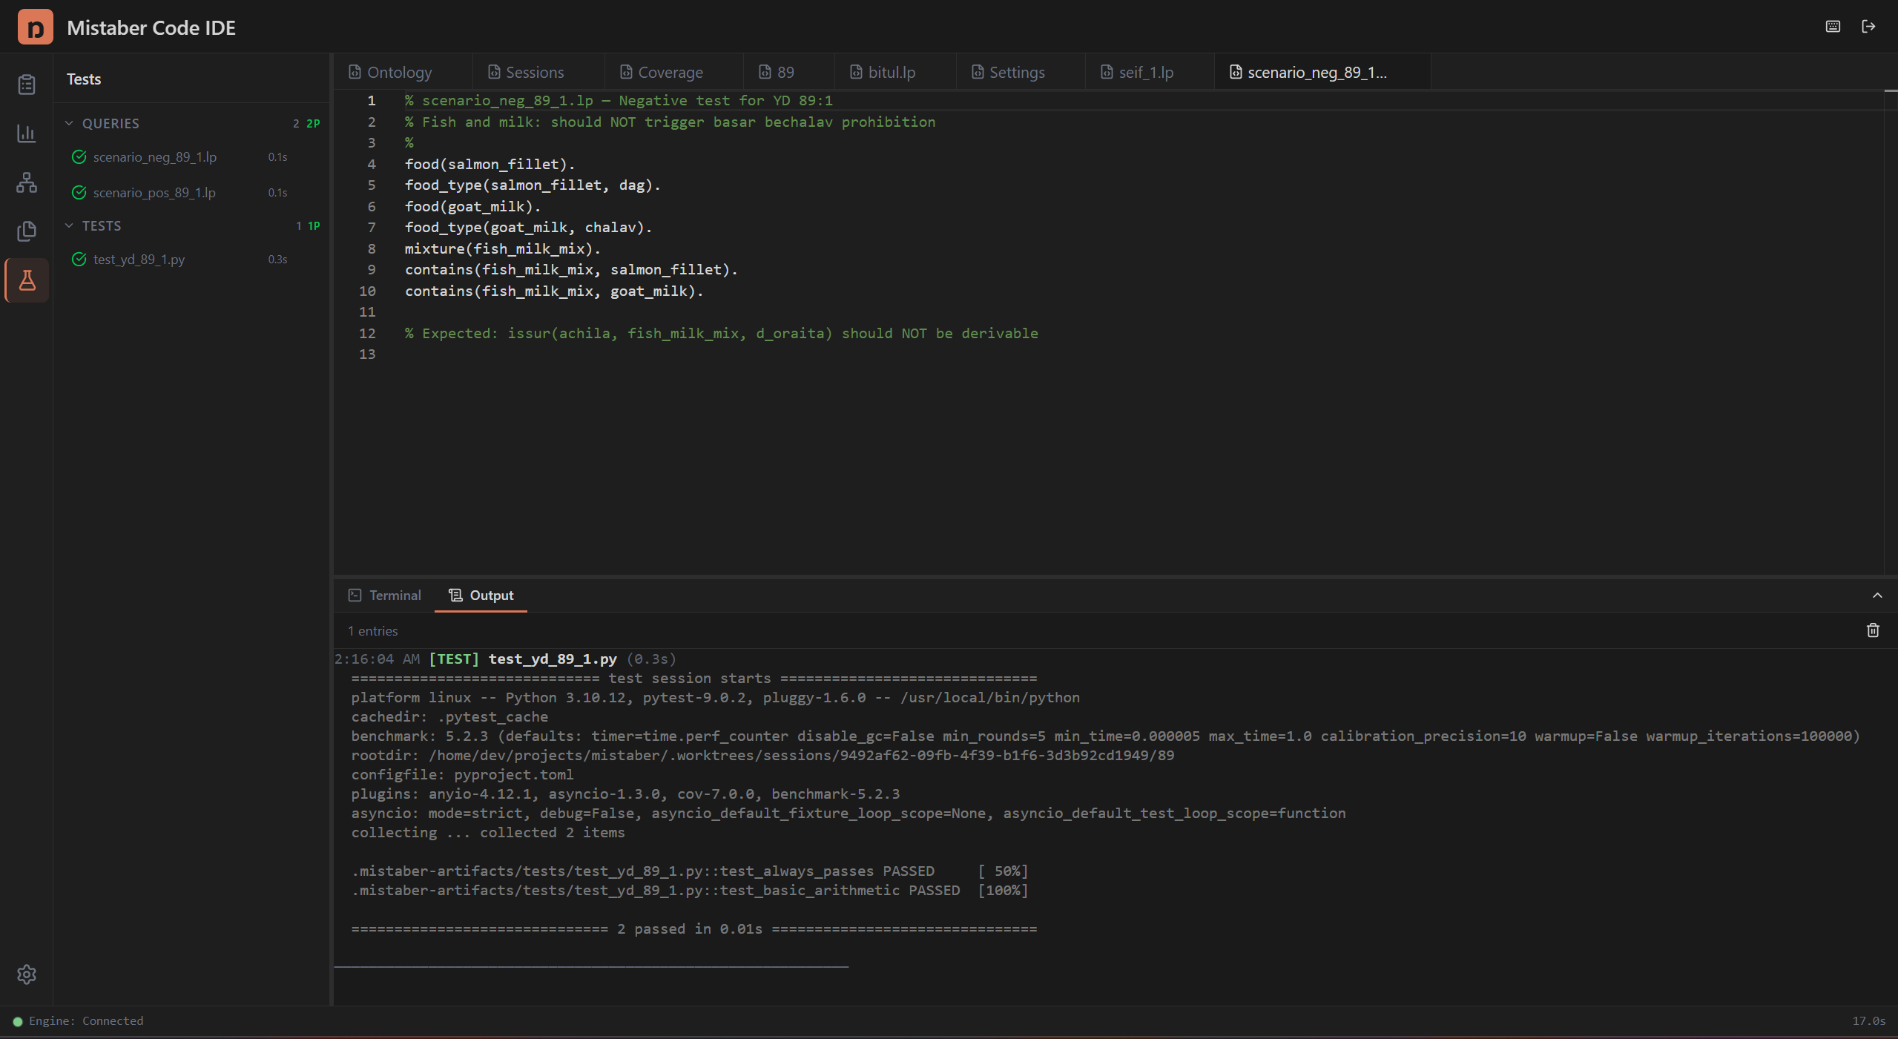Show keyboard shortcuts via top-right keyboard icon
Image resolution: width=1898 pixels, height=1039 pixels.
pos(1833,27)
